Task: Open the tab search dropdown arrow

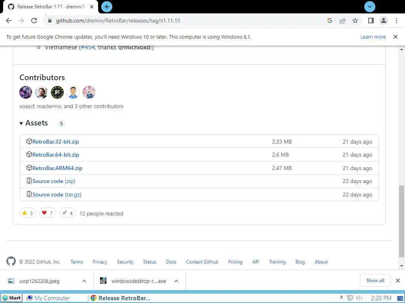Action: coord(370,7)
